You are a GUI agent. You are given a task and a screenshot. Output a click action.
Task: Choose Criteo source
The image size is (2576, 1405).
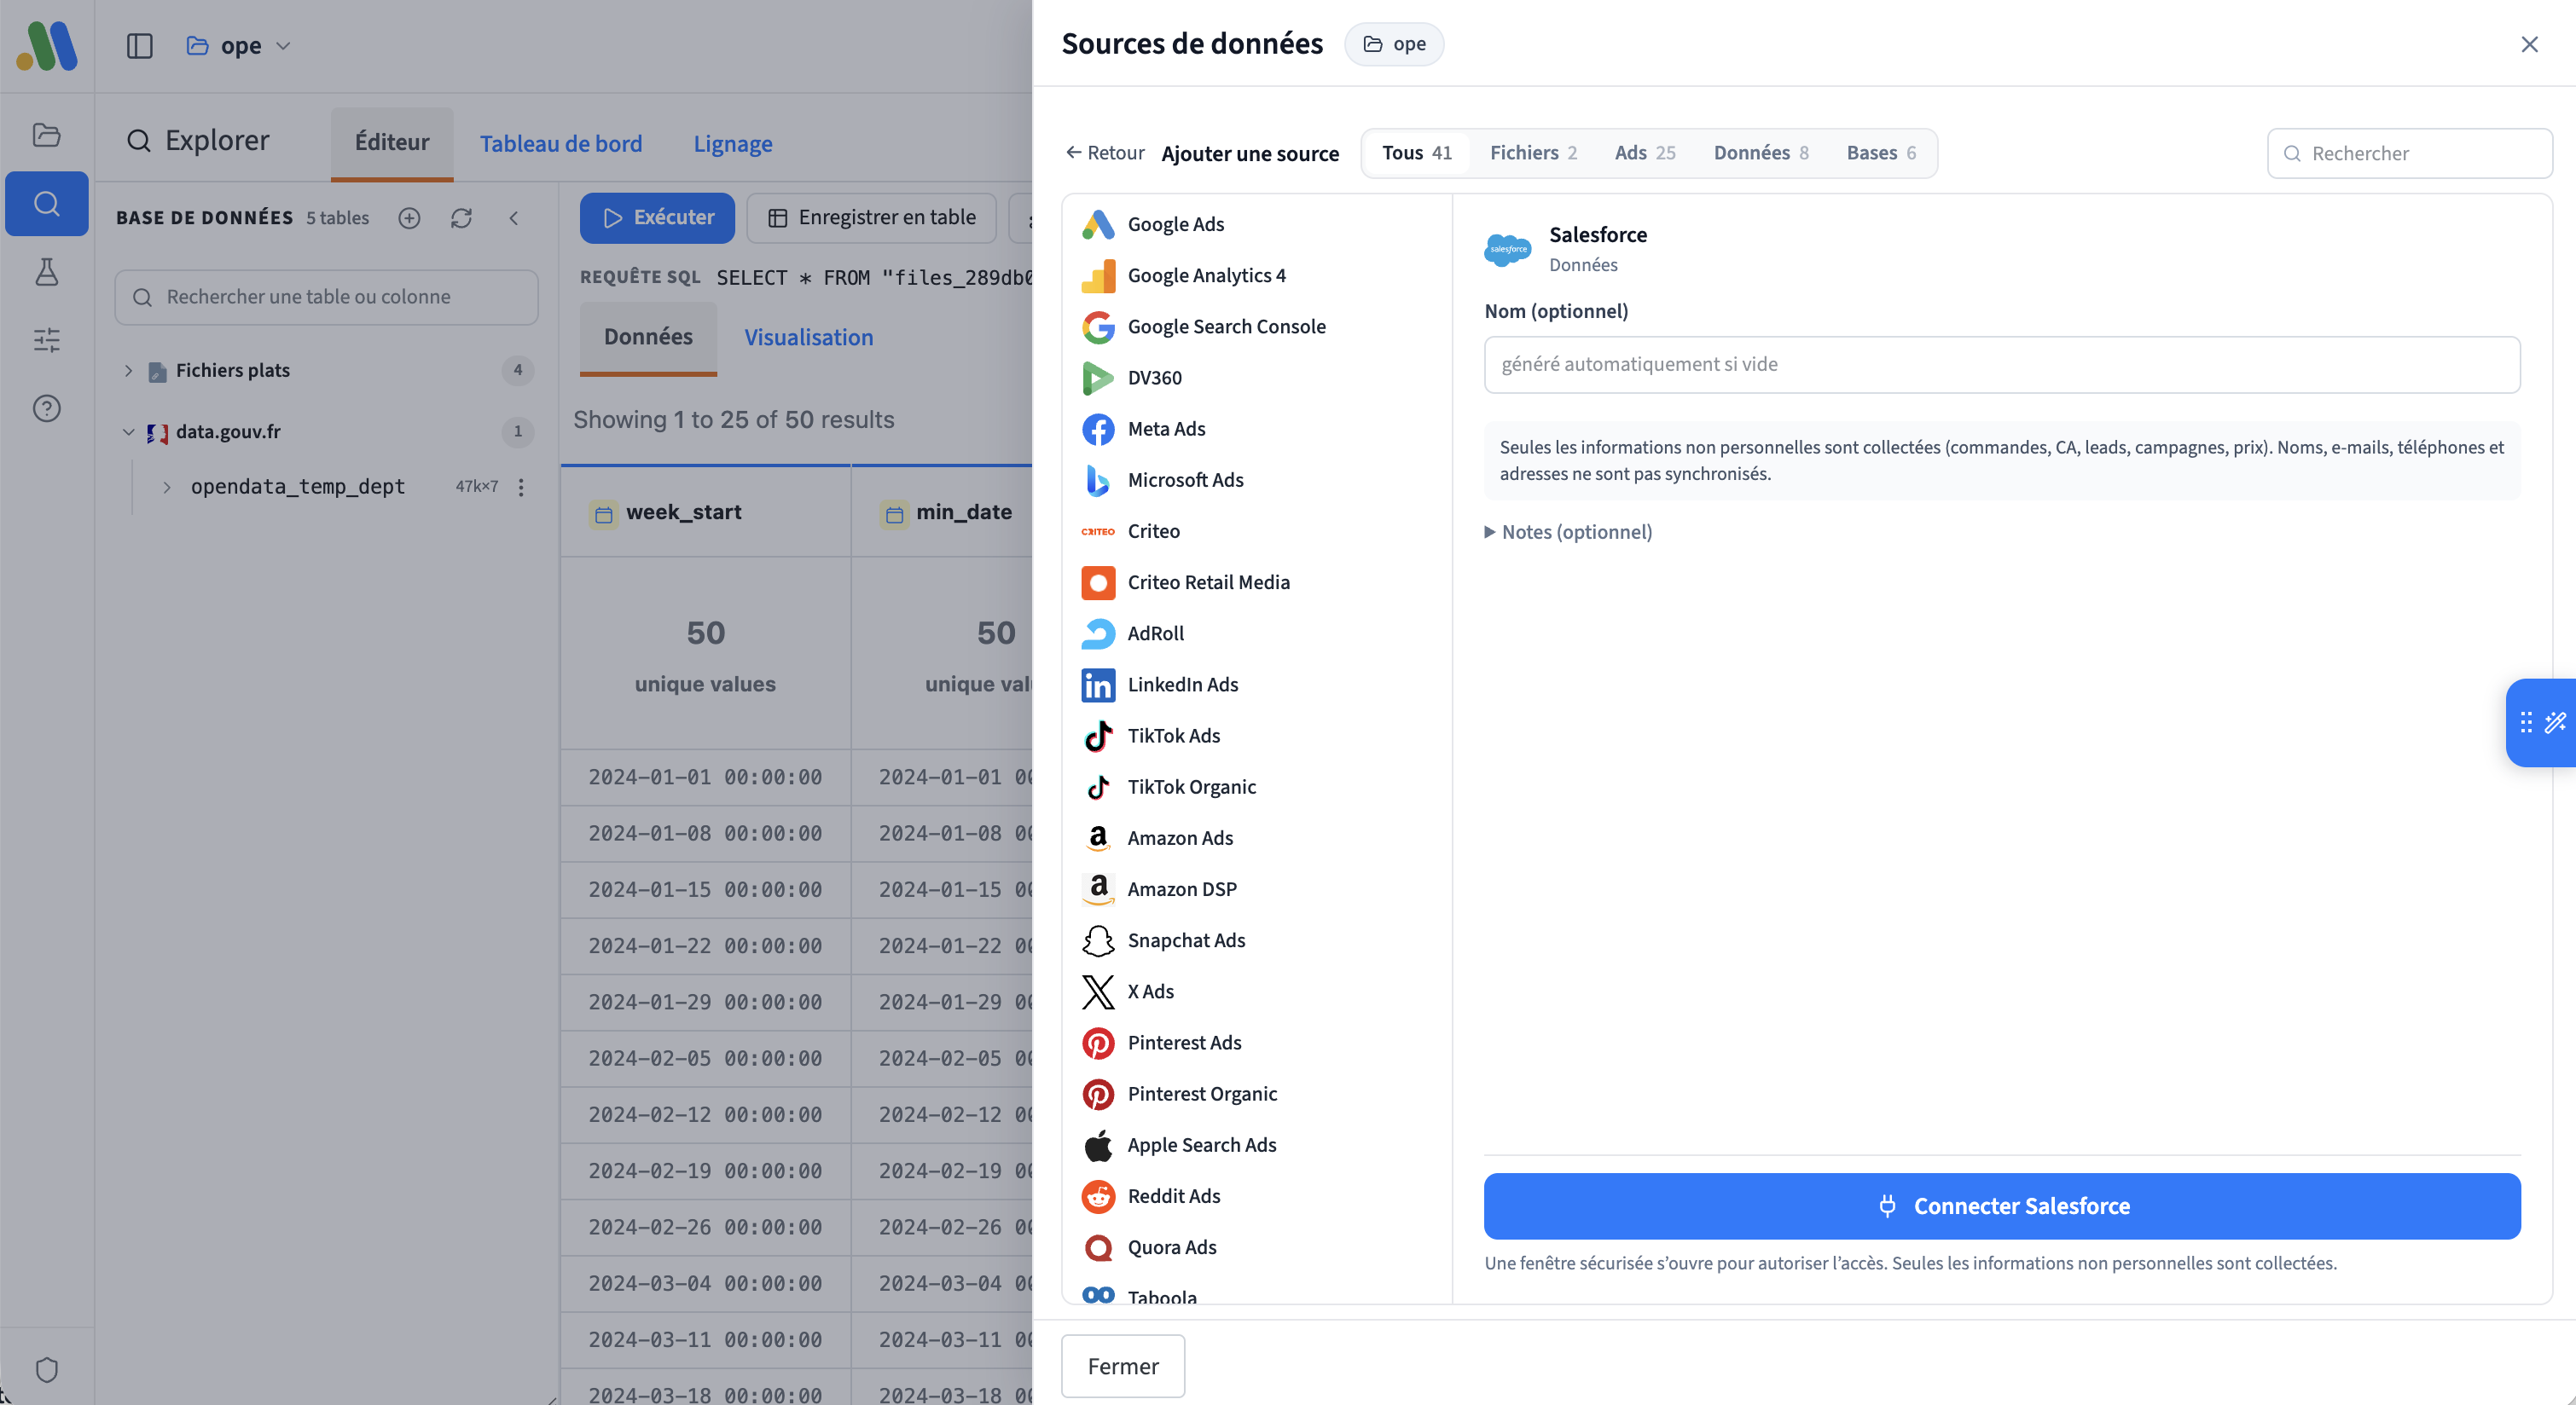[1257, 532]
